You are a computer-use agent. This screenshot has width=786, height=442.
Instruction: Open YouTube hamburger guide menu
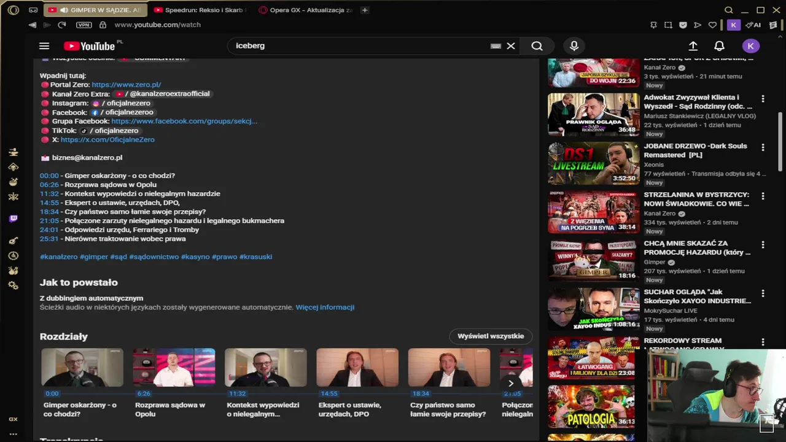tap(44, 46)
